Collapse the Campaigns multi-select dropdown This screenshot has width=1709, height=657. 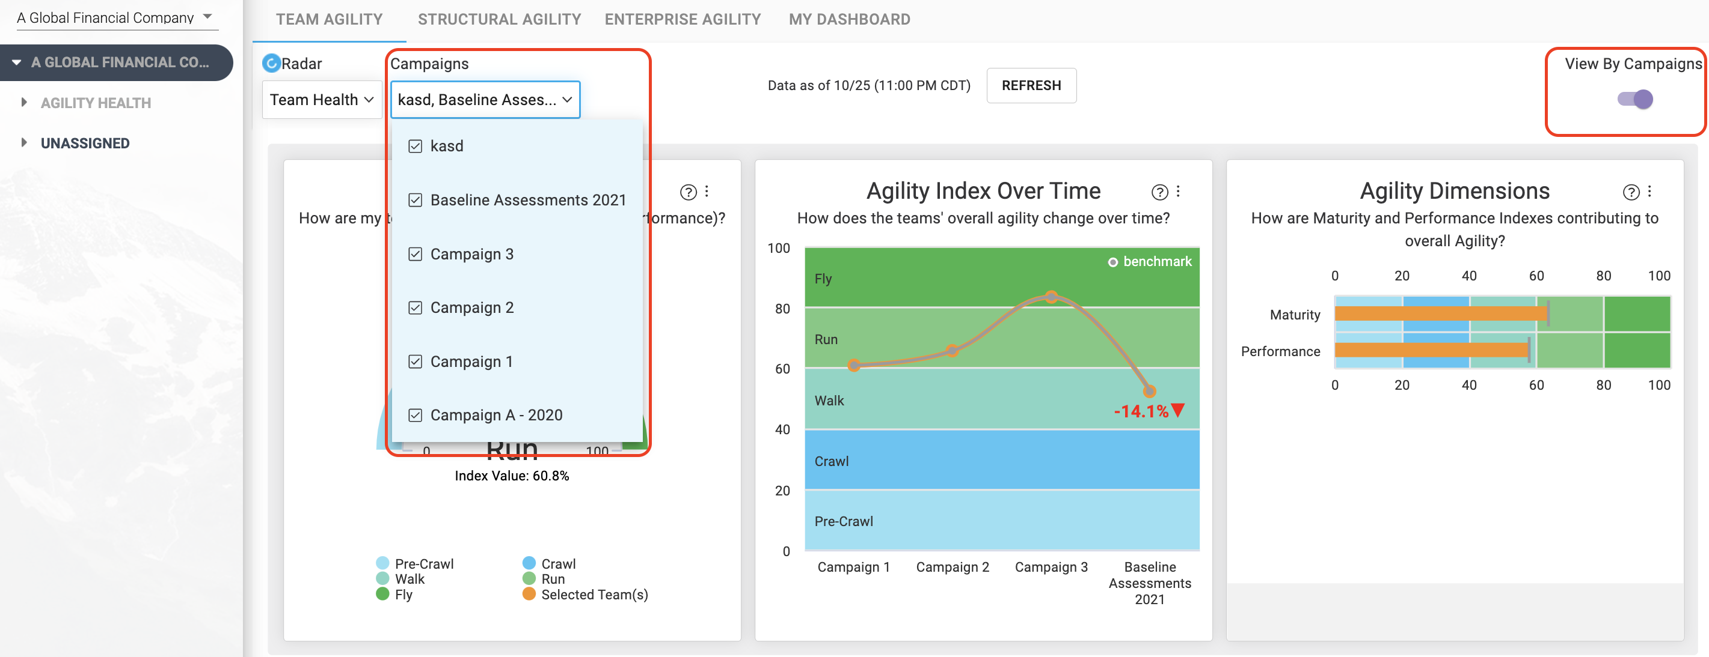tap(485, 100)
